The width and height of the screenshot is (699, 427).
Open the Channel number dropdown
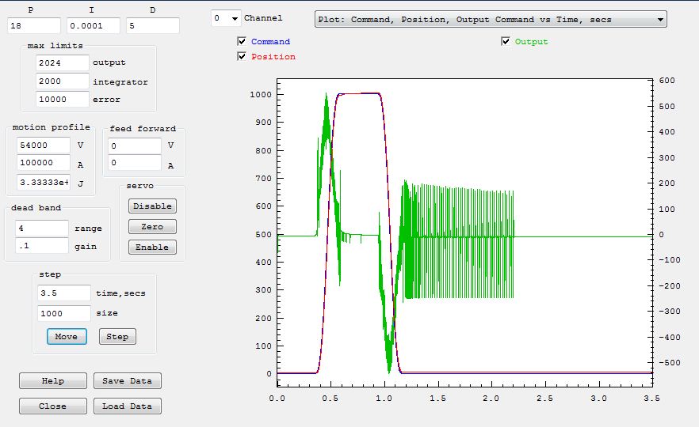(x=225, y=18)
